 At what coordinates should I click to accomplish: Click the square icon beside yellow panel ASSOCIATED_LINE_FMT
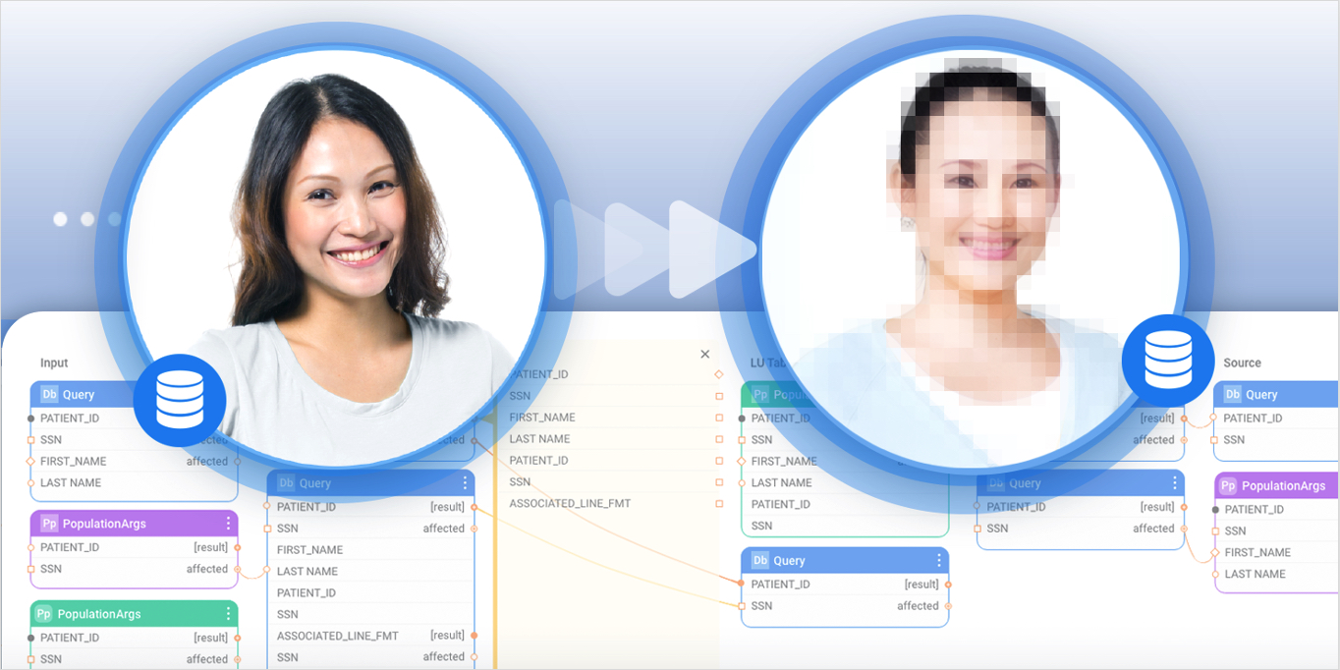(719, 504)
